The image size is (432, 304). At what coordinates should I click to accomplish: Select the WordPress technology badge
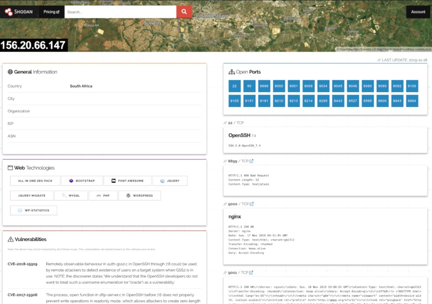(140, 195)
